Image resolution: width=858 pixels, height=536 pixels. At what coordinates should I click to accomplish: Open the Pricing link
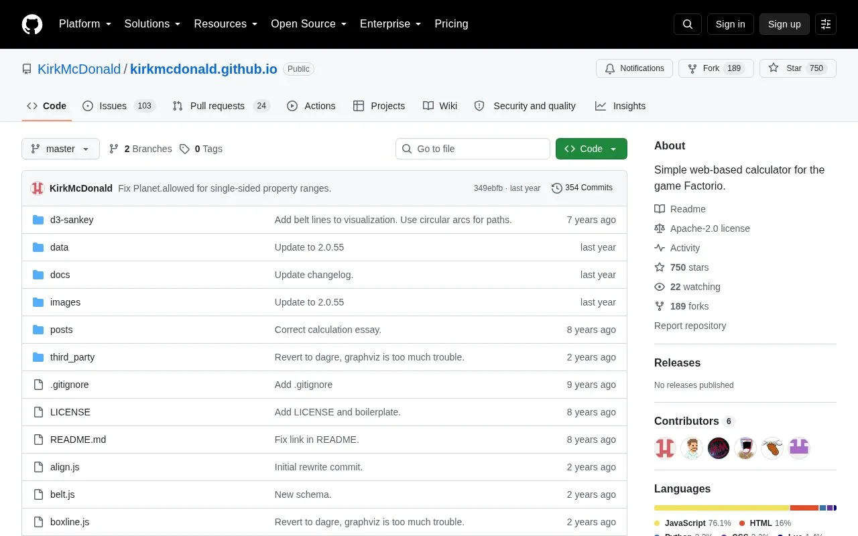coord(451,24)
